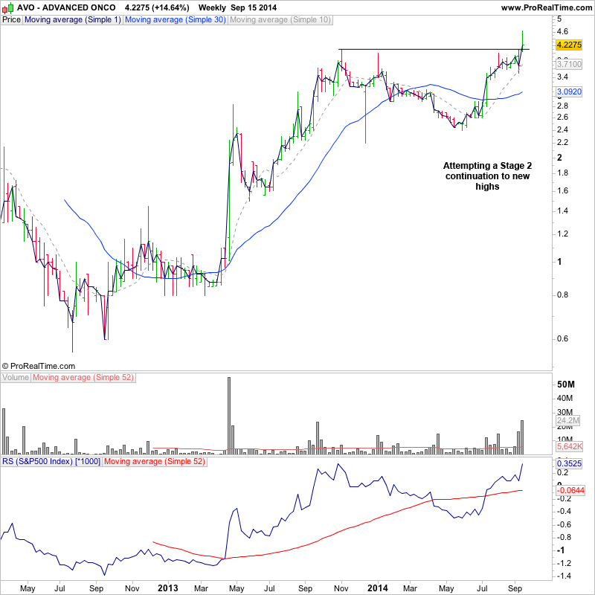
Task: Open Moving average (Simple 10) label
Action: (x=280, y=20)
